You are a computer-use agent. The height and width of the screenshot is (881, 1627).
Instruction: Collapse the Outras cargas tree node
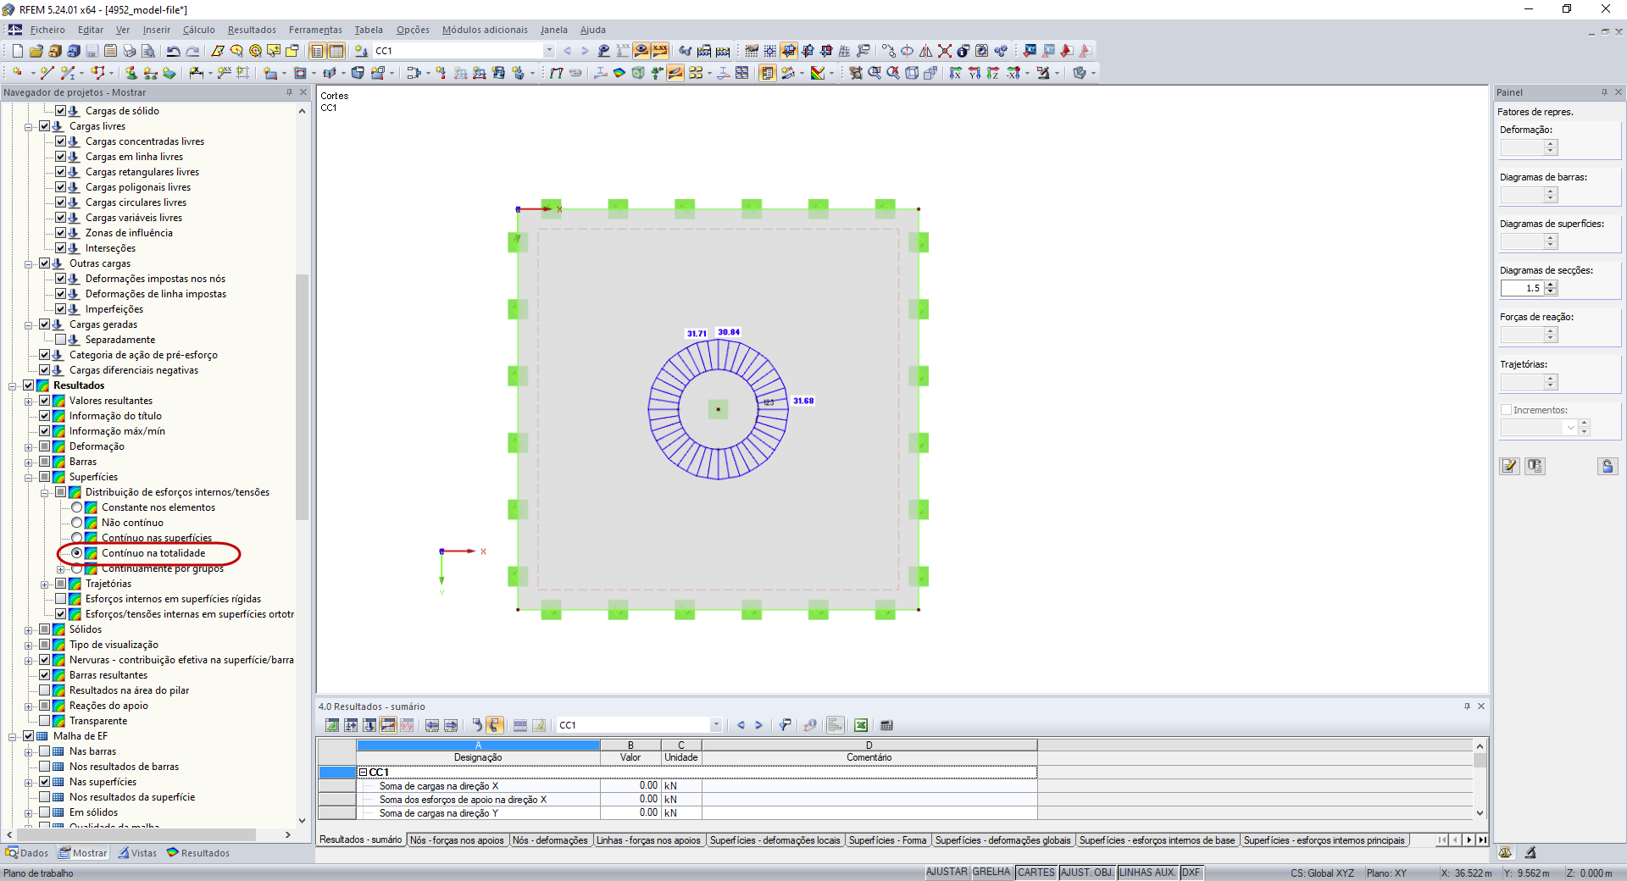(x=28, y=264)
